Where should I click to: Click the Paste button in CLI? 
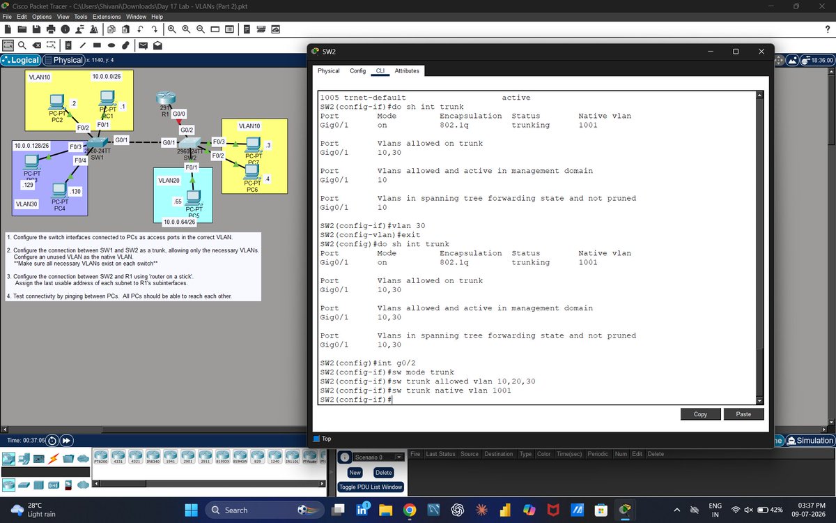(743, 414)
